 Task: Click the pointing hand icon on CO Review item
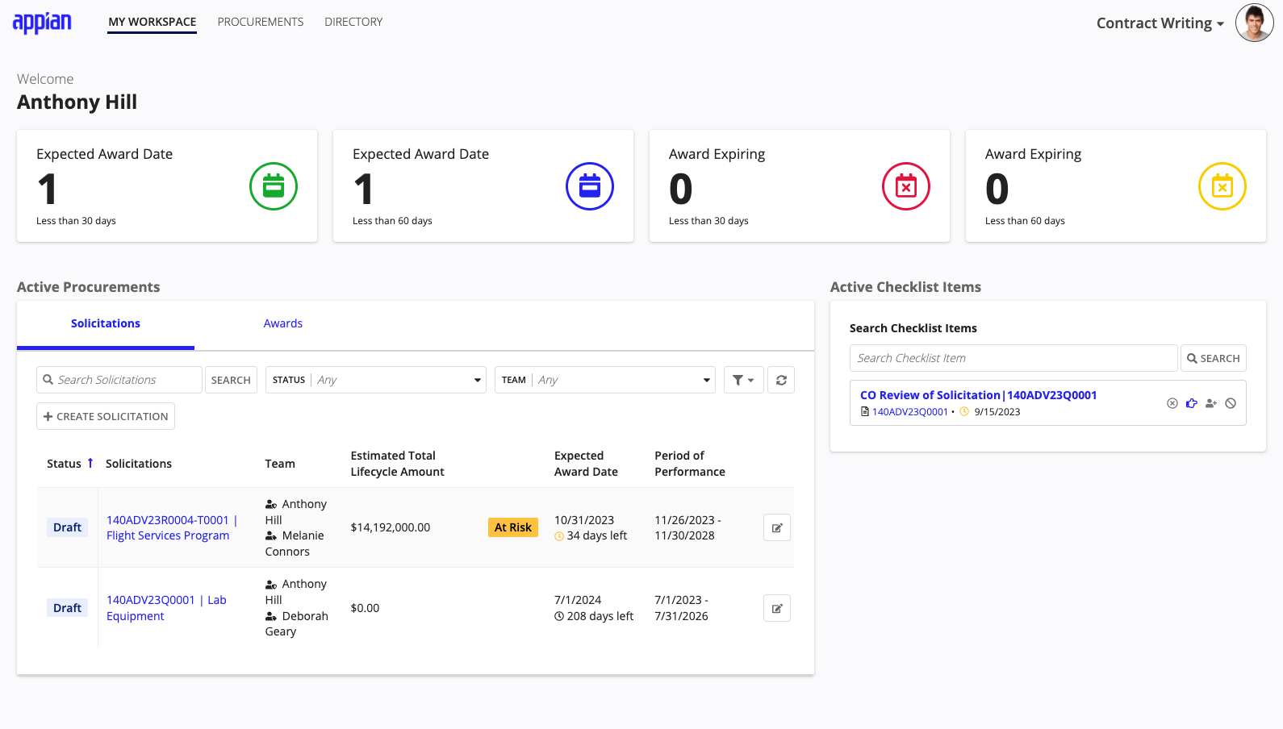click(1192, 403)
